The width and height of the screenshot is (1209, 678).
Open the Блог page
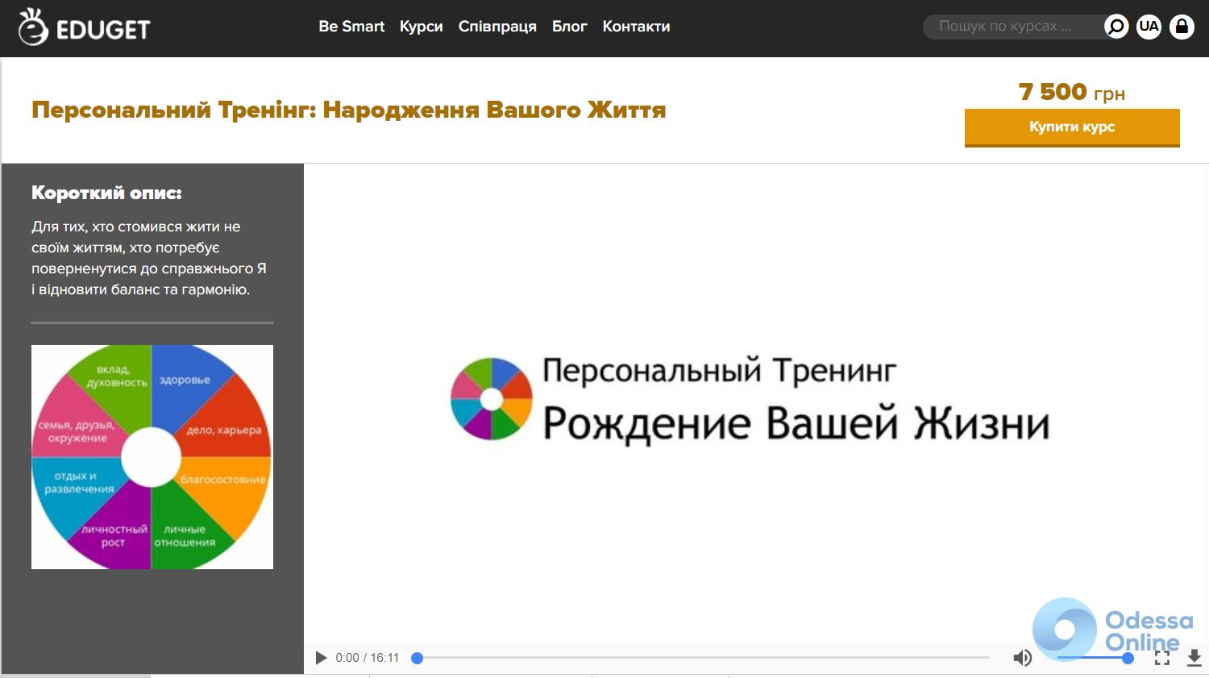point(569,27)
